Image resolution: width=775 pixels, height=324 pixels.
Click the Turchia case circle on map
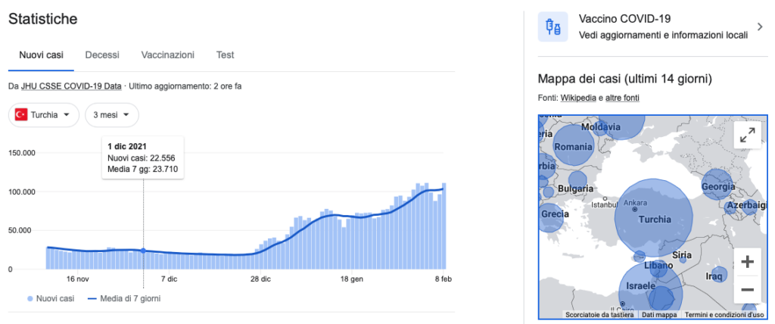point(653,218)
